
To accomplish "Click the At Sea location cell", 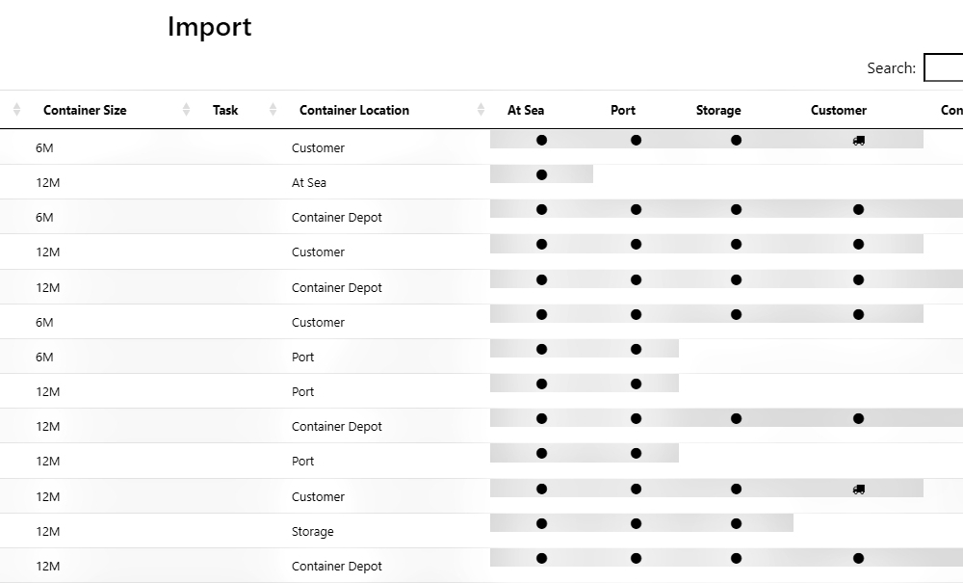I will [x=309, y=182].
